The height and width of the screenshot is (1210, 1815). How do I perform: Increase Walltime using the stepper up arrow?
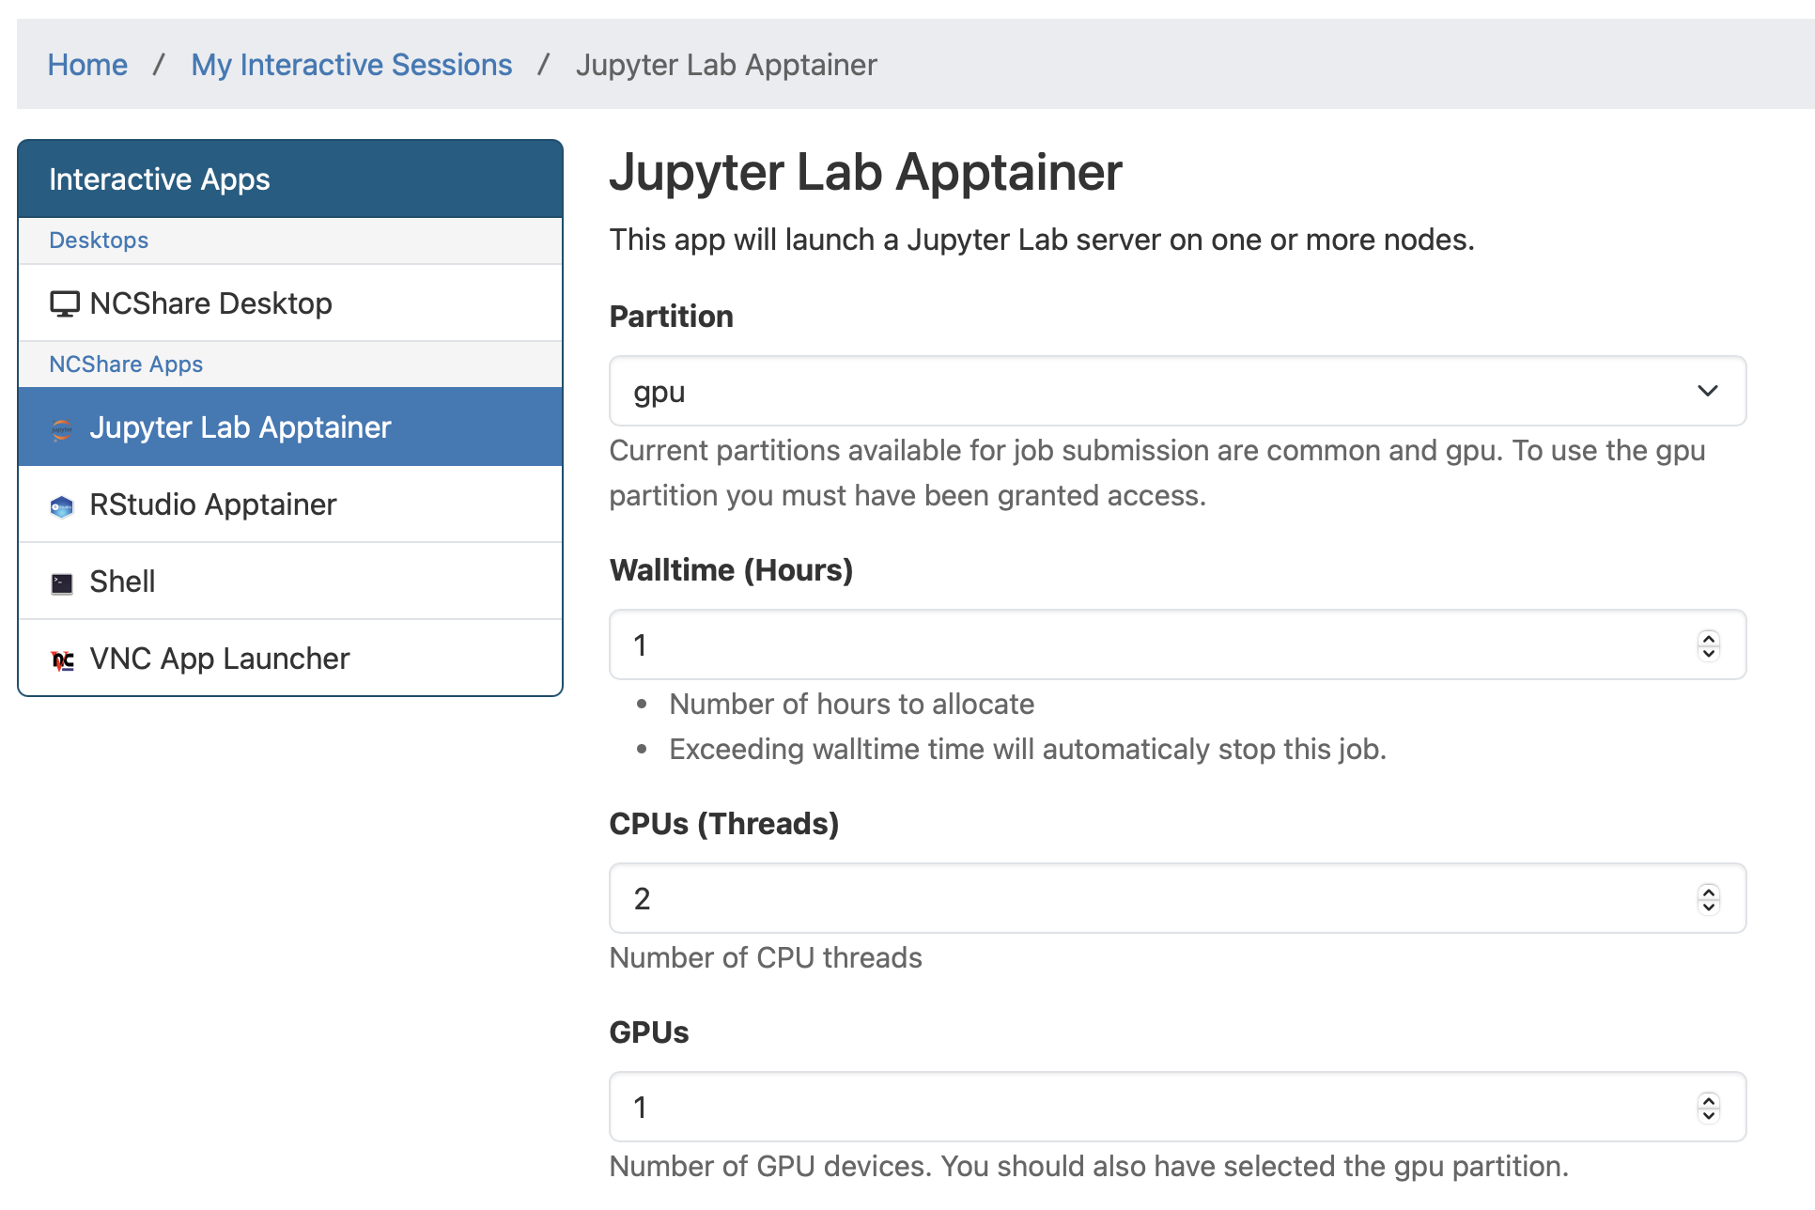coord(1708,638)
